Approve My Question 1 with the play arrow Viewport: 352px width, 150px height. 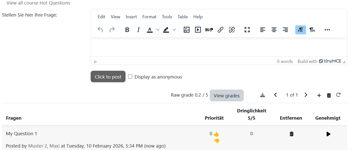[x=328, y=134]
